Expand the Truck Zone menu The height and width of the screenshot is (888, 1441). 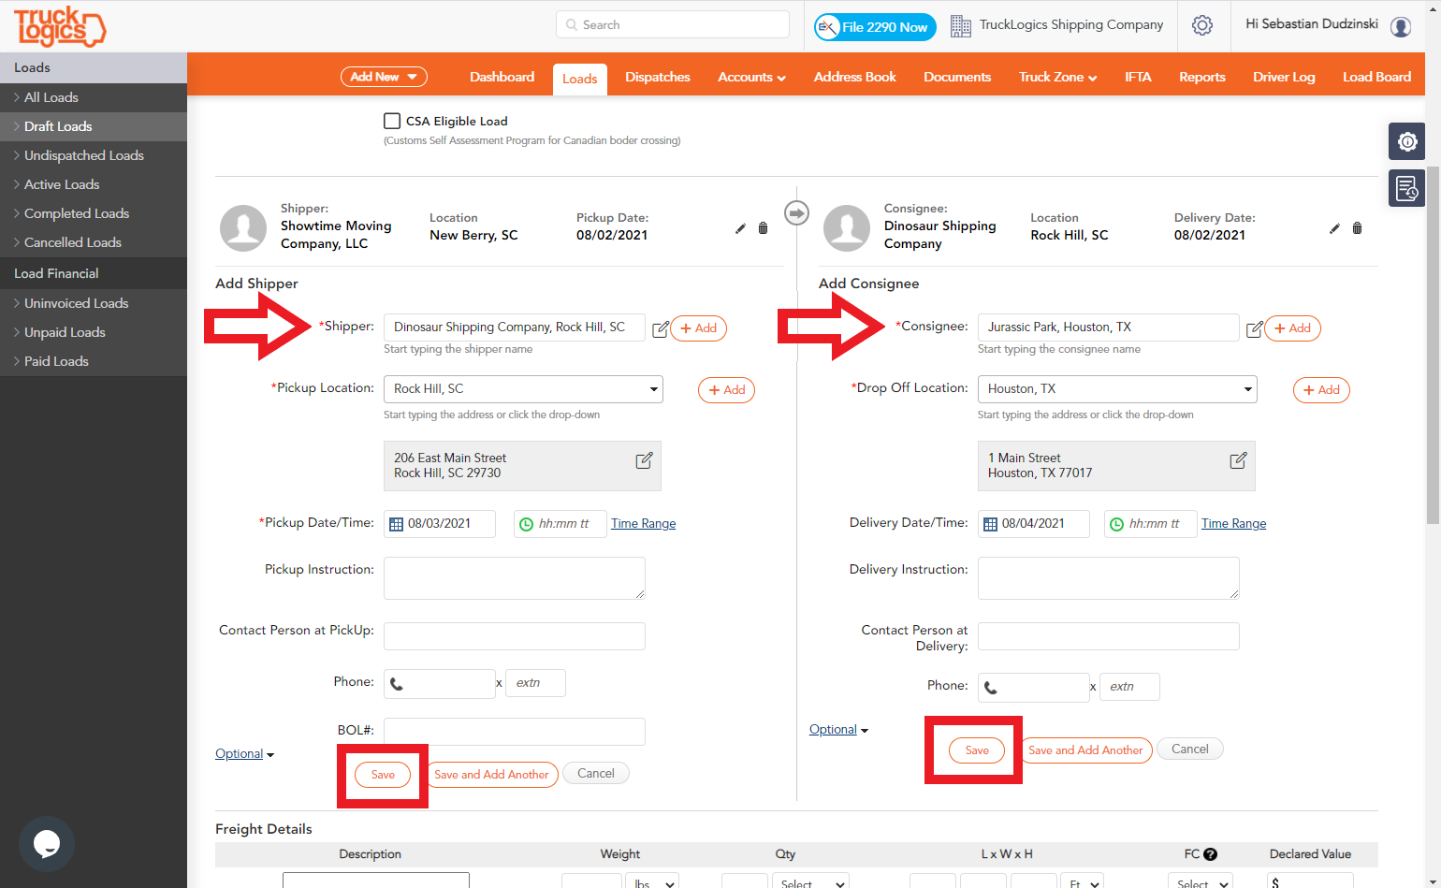coord(1057,77)
